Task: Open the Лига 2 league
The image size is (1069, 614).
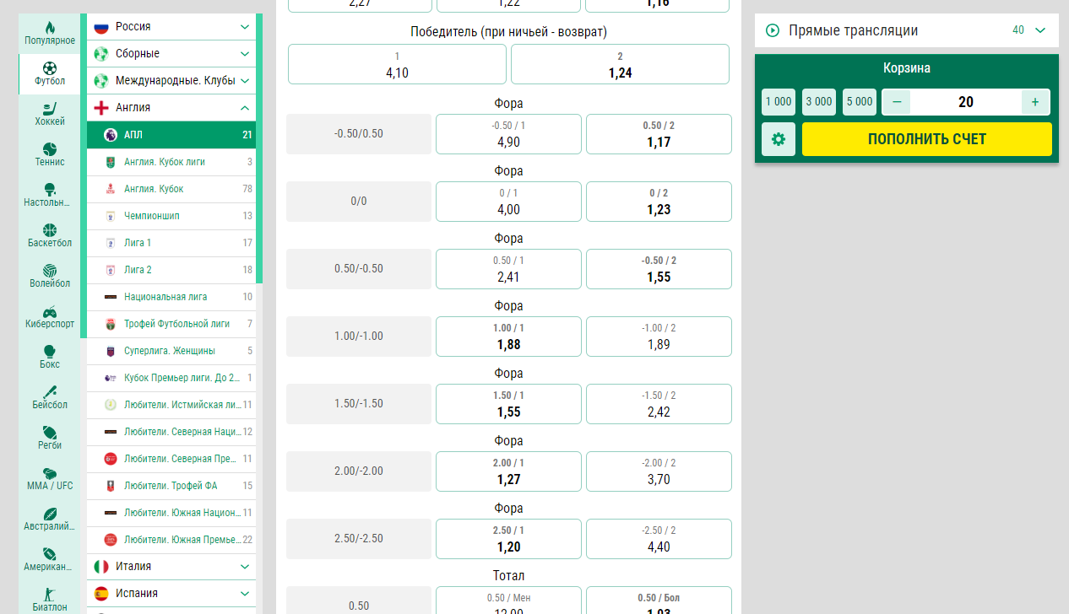Action: click(x=171, y=270)
